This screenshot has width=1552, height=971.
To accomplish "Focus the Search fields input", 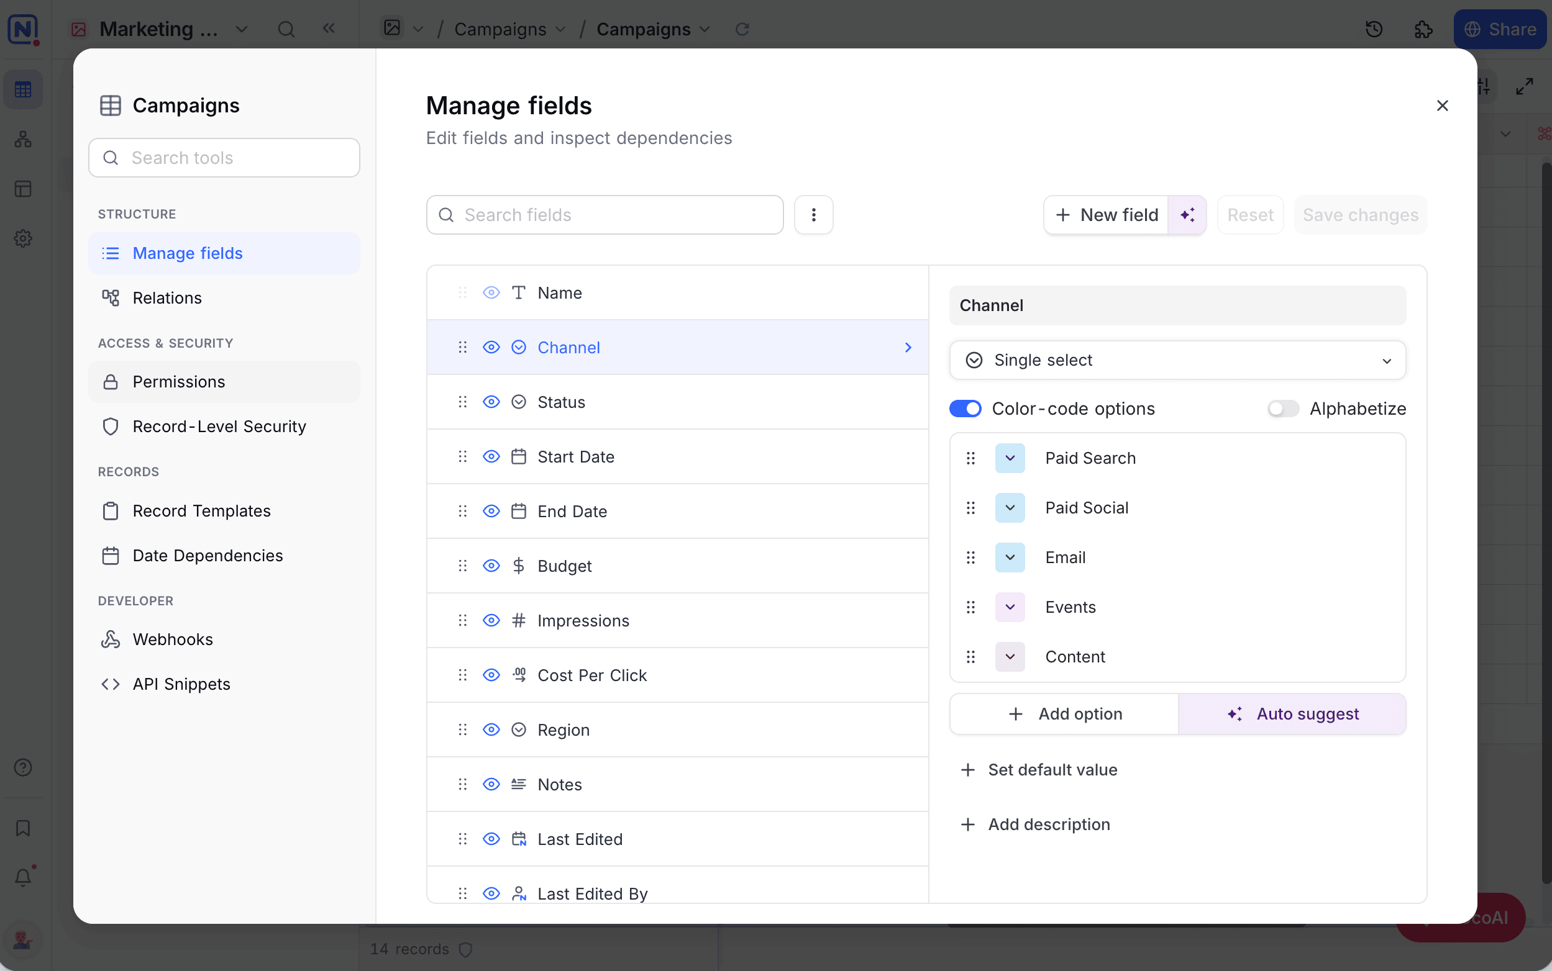I will (605, 214).
